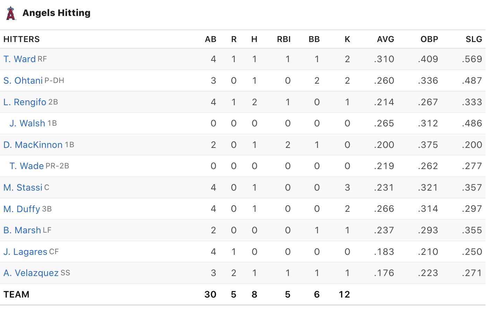
Task: Click T. Wade player name
Action: [27, 166]
